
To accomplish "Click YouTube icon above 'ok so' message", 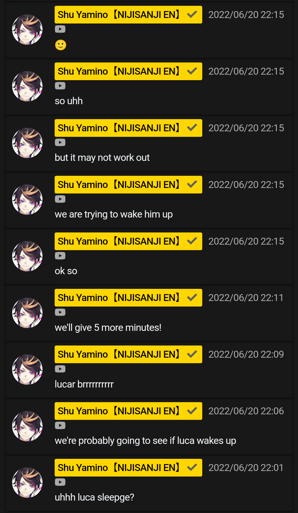I will 60,256.
